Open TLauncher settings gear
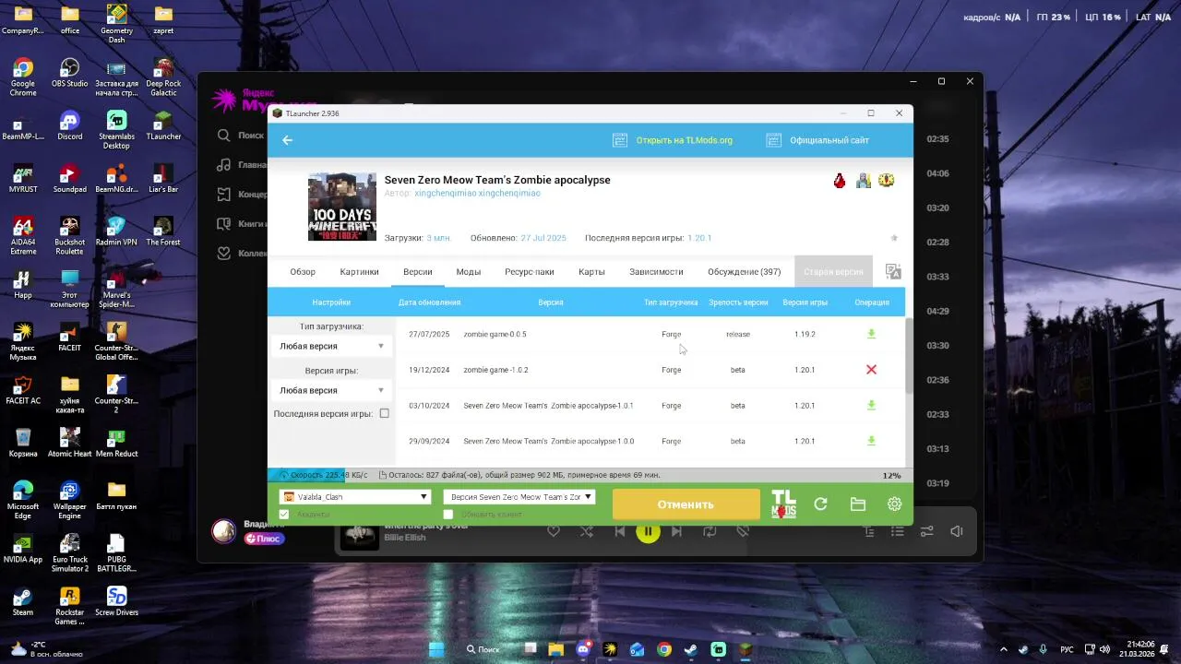Image resolution: width=1181 pixels, height=664 pixels. pyautogui.click(x=894, y=504)
